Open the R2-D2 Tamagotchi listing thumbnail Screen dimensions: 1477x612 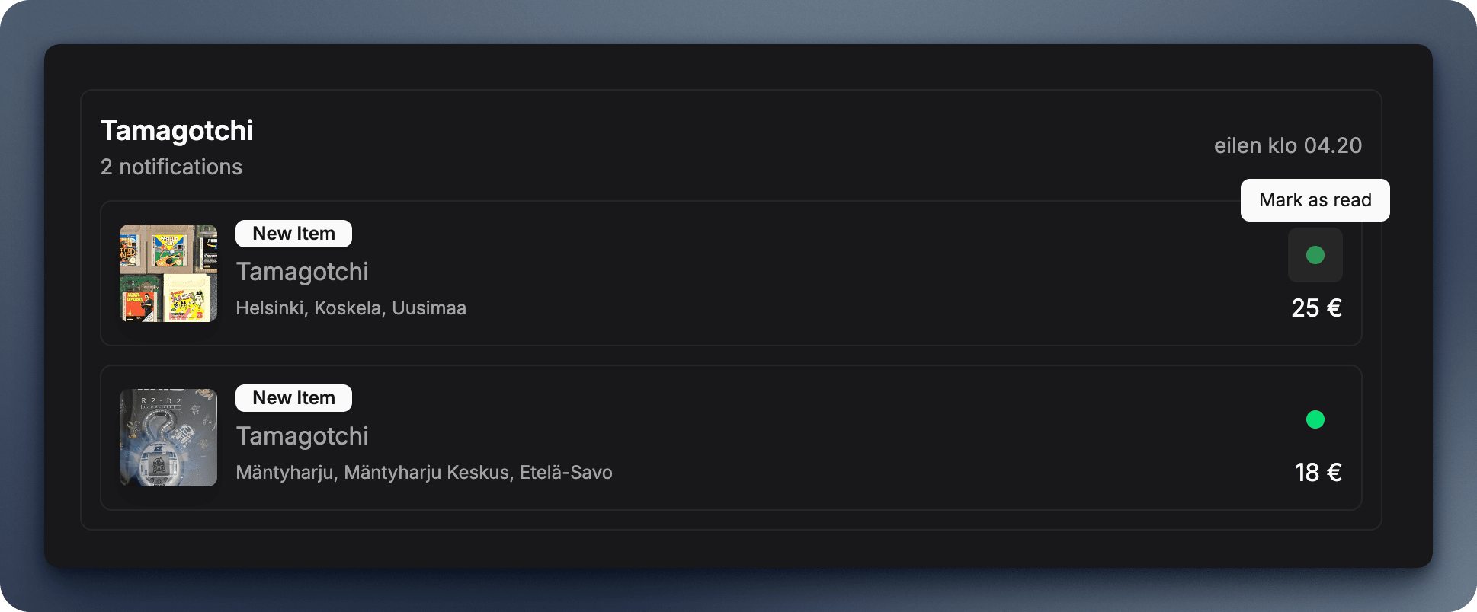pyautogui.click(x=168, y=437)
